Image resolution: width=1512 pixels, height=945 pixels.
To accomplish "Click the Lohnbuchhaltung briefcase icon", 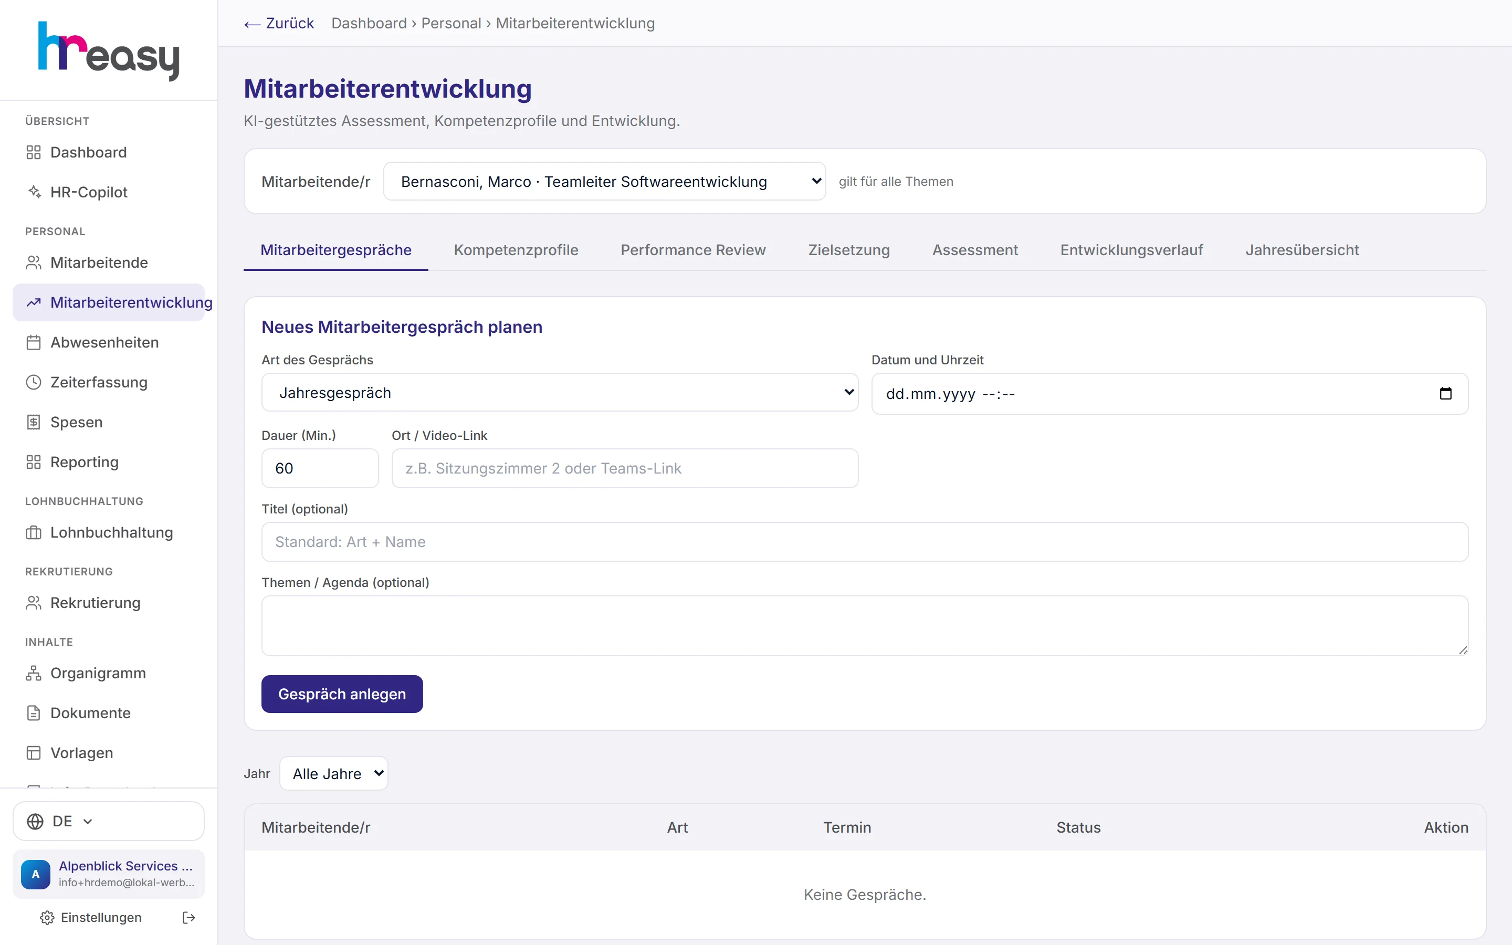I will pyautogui.click(x=34, y=532).
